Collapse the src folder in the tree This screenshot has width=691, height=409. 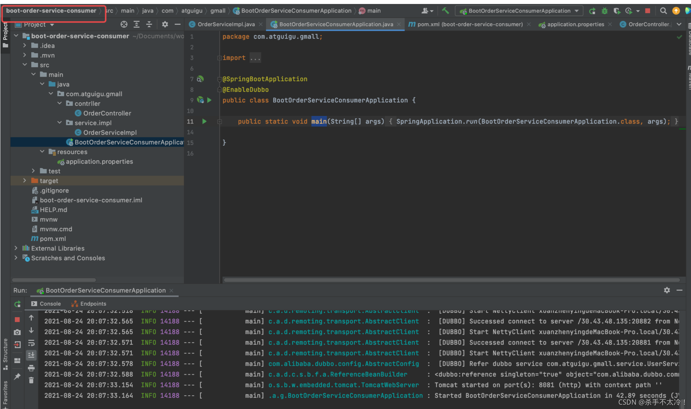coord(25,65)
